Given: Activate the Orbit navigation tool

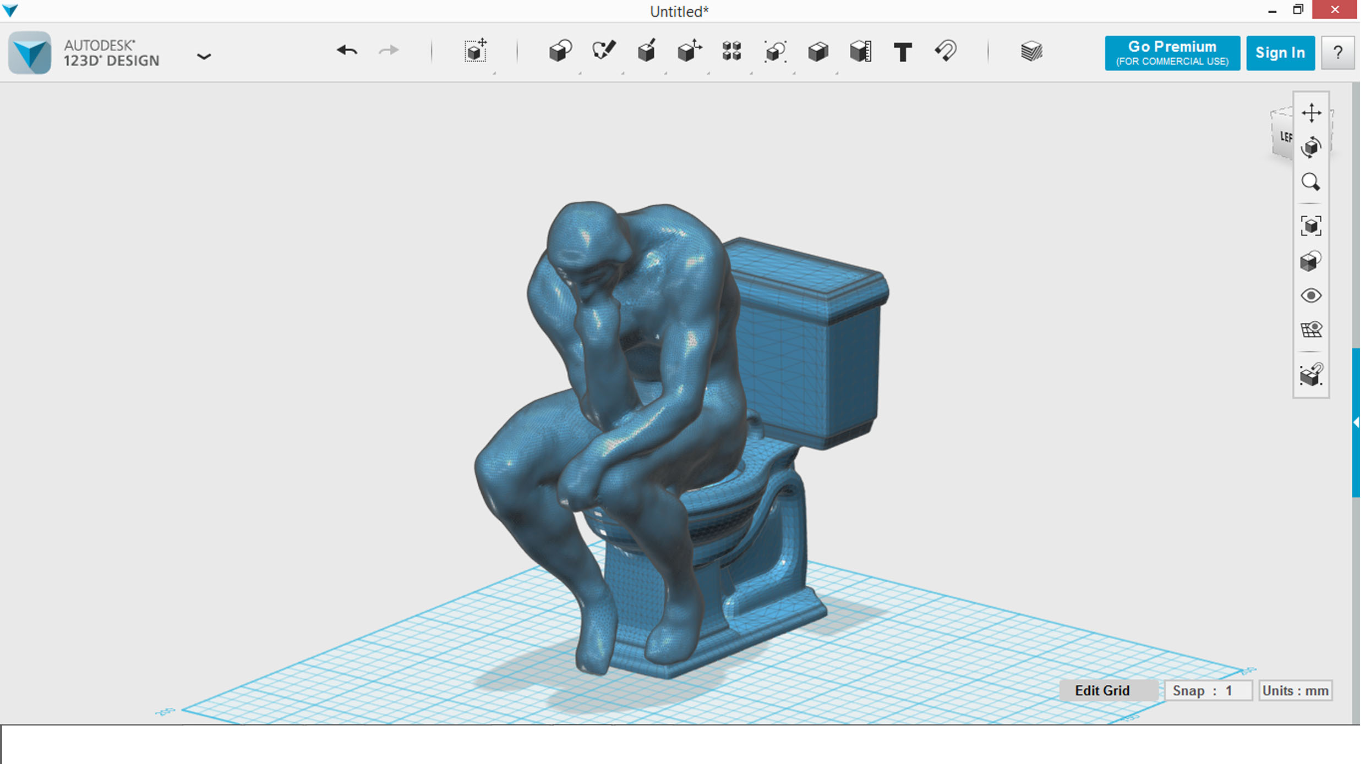Looking at the screenshot, I should pyautogui.click(x=1312, y=147).
